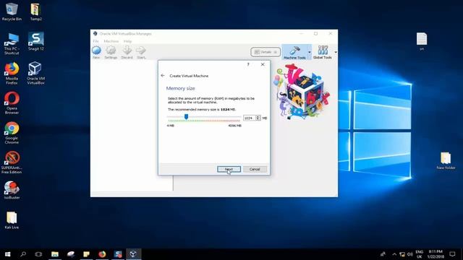Select the Google Chrome desktop icon
The image size is (463, 260).
[x=12, y=133]
